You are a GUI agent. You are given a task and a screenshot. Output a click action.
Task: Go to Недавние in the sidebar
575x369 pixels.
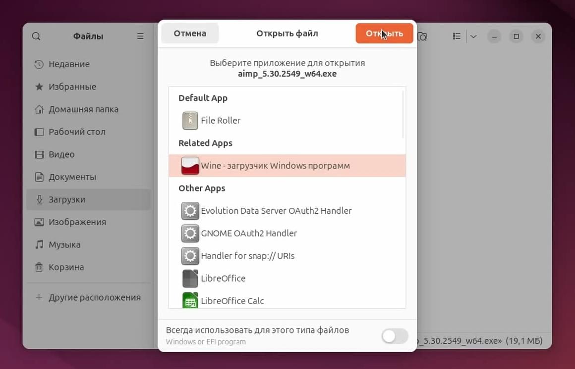pos(88,64)
